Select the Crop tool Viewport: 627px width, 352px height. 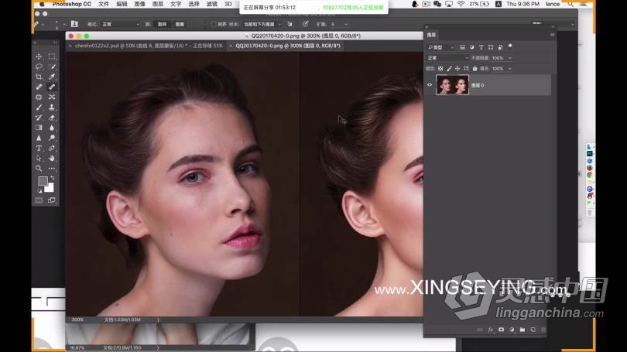(x=39, y=77)
